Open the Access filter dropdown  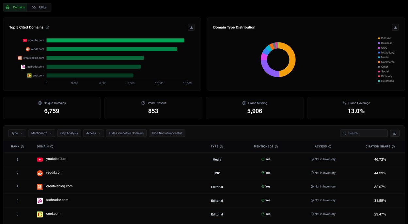(93, 133)
